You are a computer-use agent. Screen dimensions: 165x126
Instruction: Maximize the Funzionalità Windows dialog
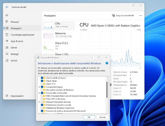tap(99, 57)
